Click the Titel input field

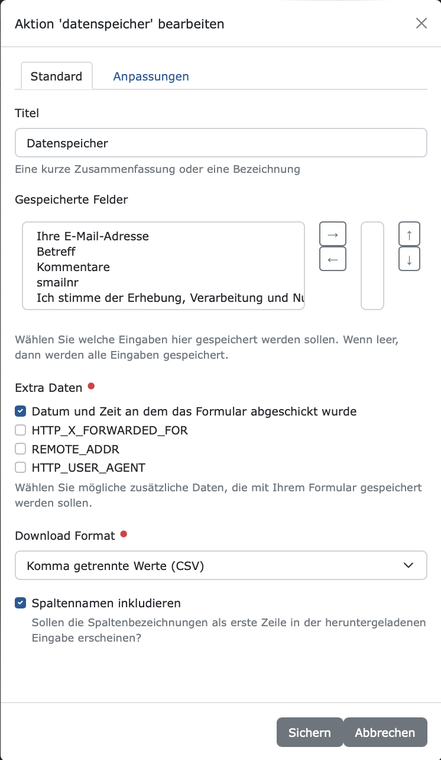coord(221,143)
